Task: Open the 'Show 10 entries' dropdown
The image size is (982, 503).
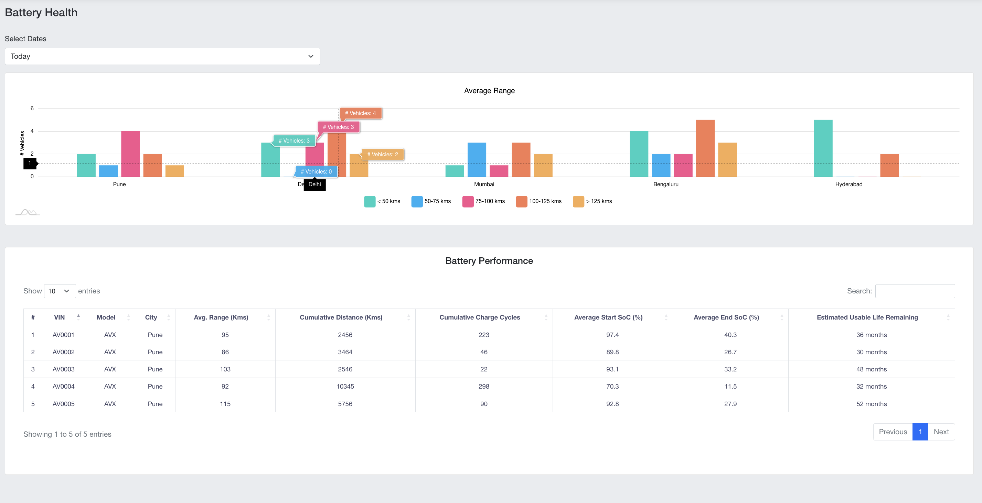Action: coord(60,291)
